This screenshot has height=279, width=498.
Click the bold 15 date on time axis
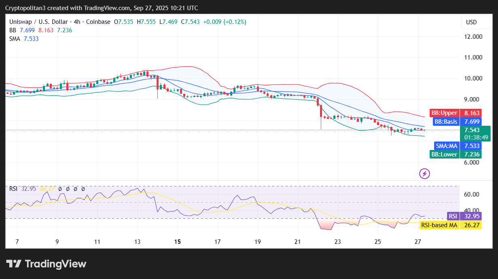pyautogui.click(x=177, y=242)
